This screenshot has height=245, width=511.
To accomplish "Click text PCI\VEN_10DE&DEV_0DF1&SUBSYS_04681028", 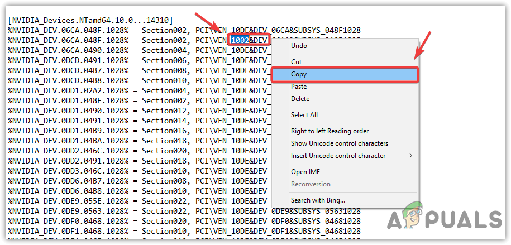I will point(278,231).
